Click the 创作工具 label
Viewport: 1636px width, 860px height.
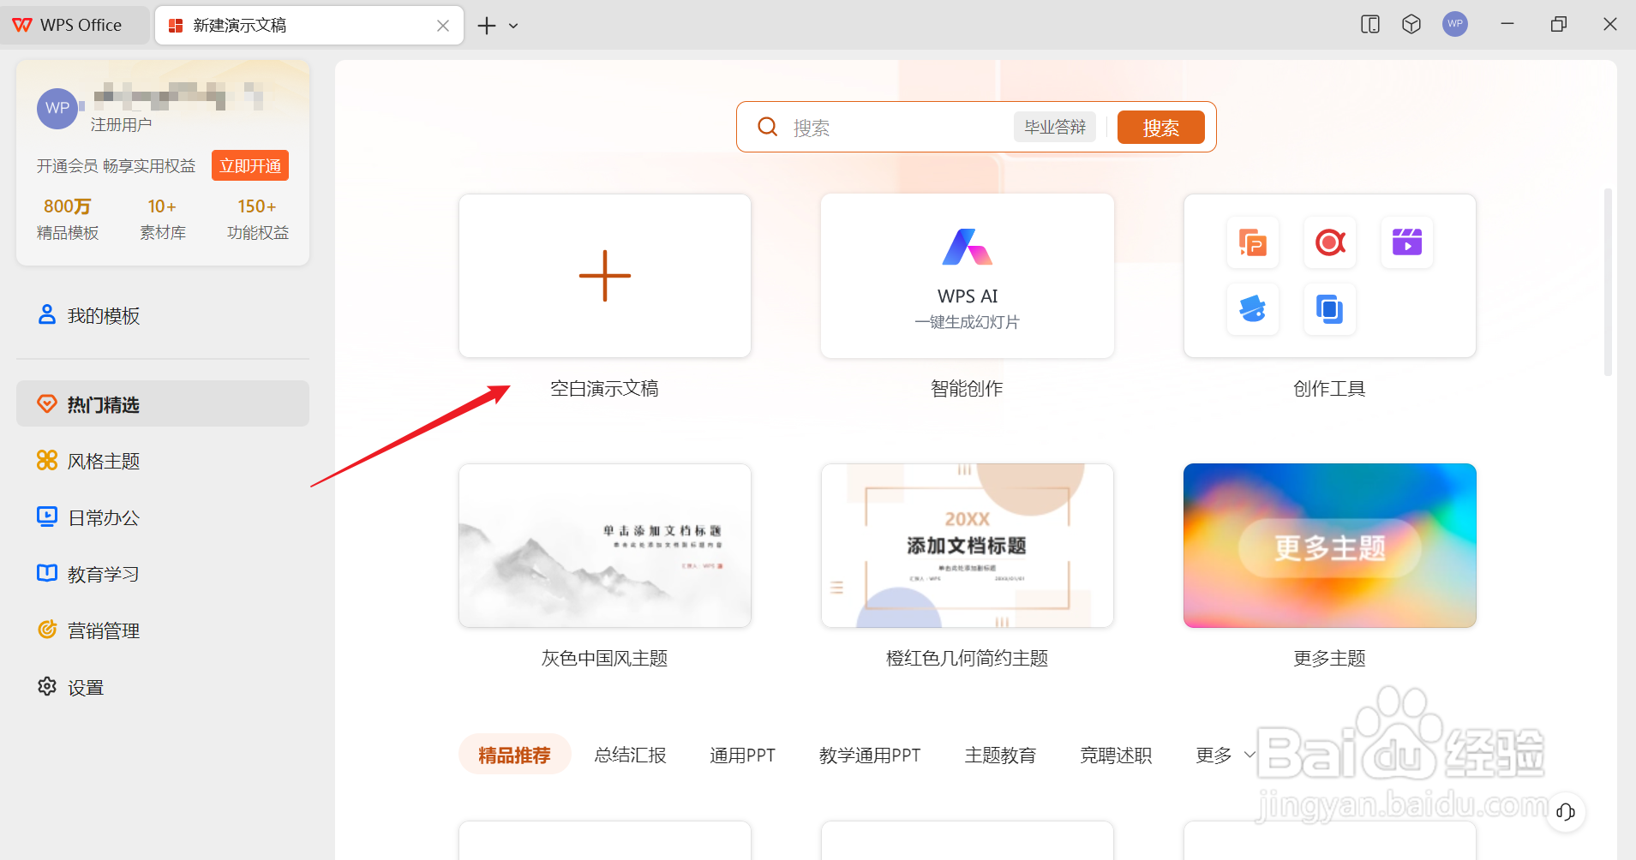click(x=1330, y=389)
